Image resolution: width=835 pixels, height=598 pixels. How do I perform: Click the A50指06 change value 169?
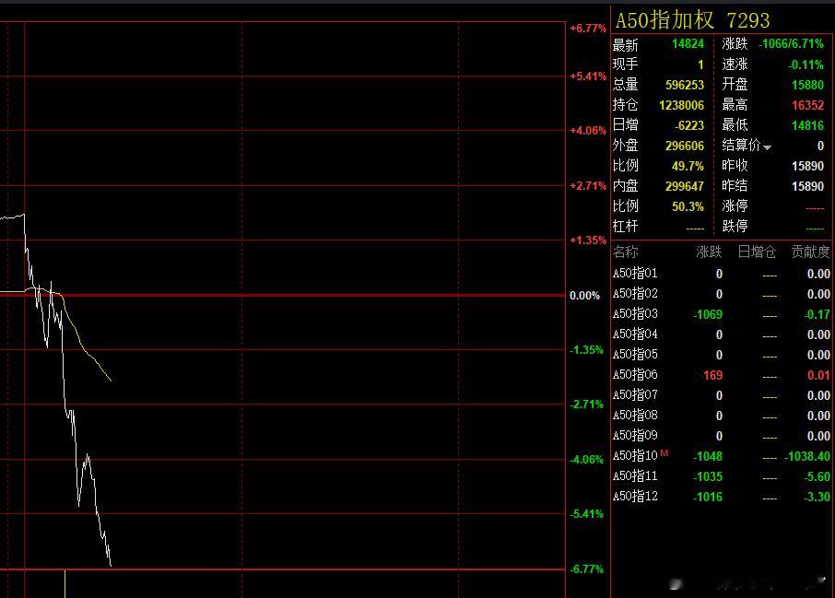[x=713, y=375]
